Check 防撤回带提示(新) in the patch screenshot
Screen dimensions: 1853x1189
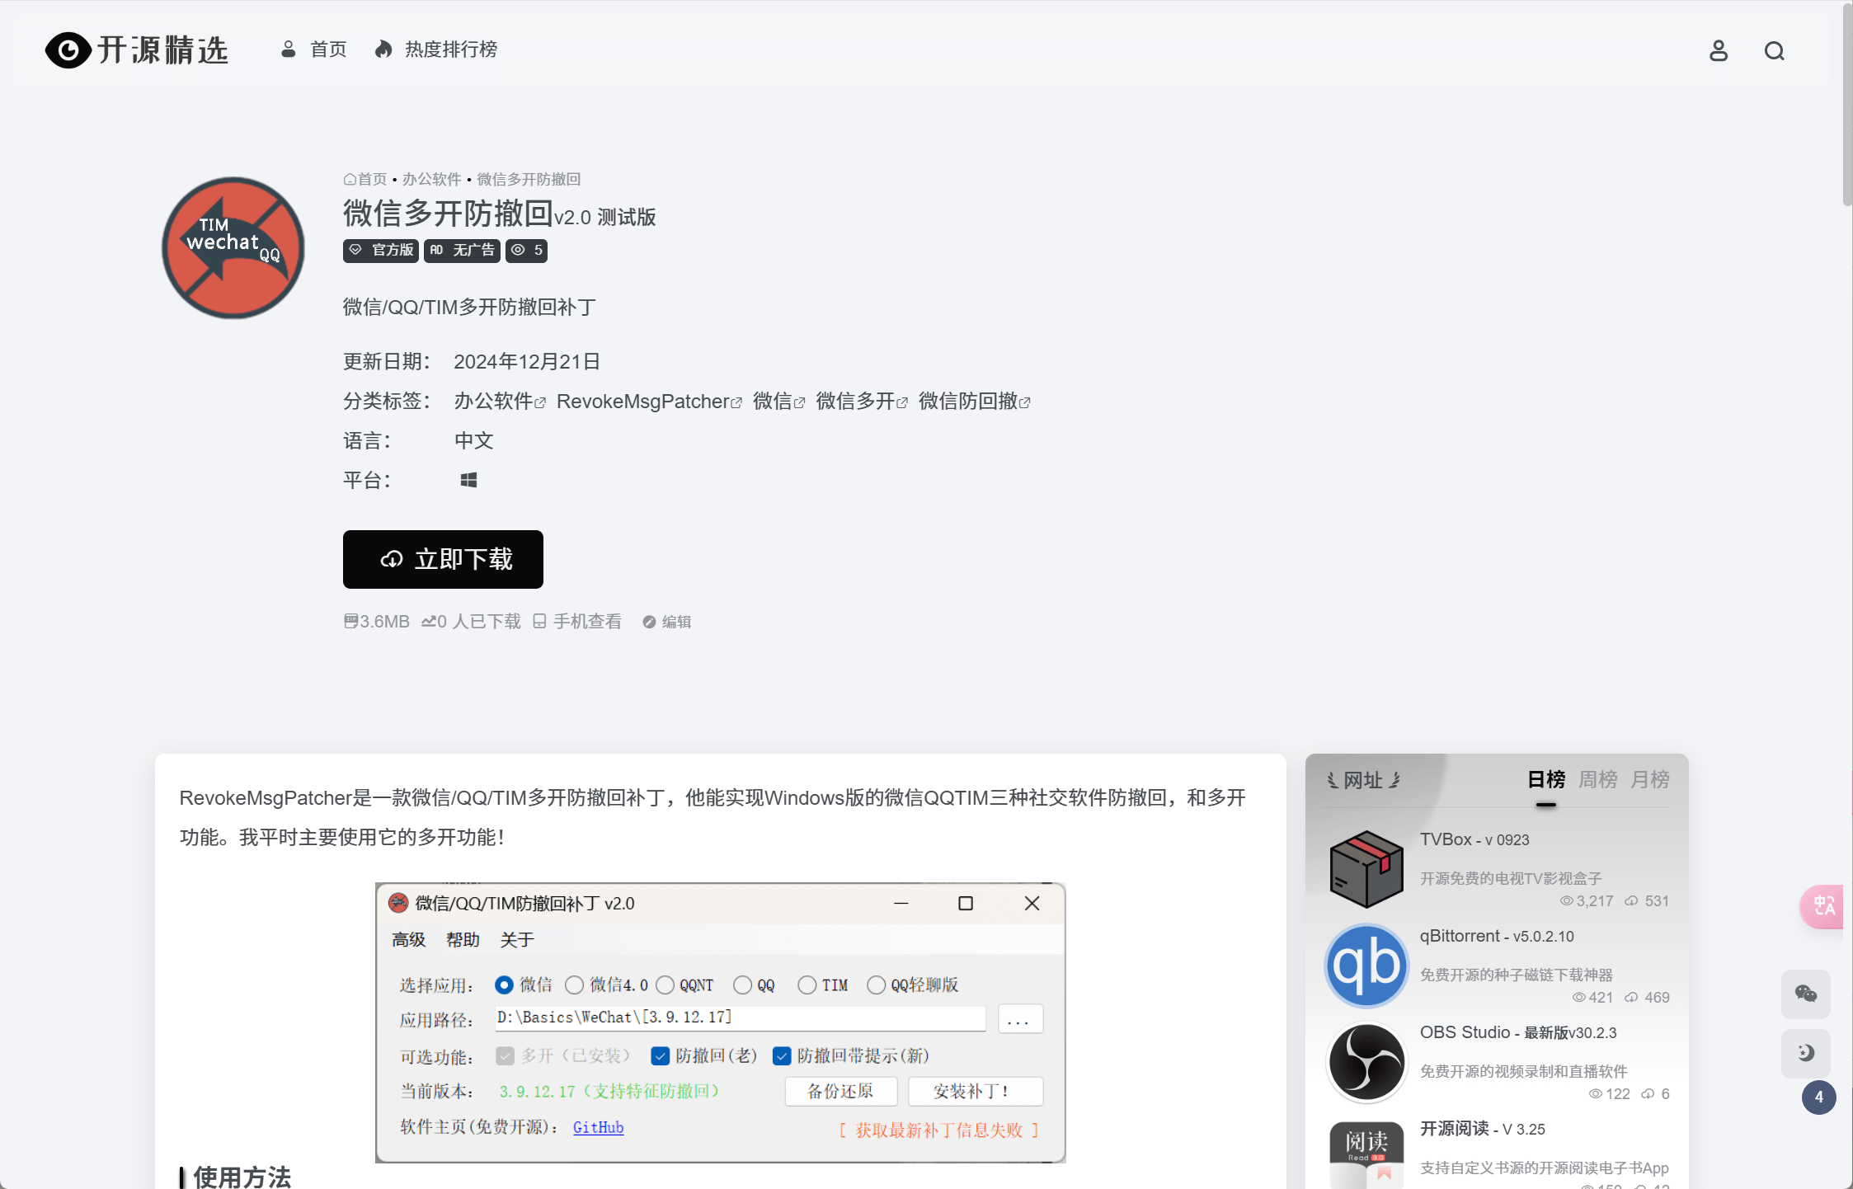(x=782, y=1055)
